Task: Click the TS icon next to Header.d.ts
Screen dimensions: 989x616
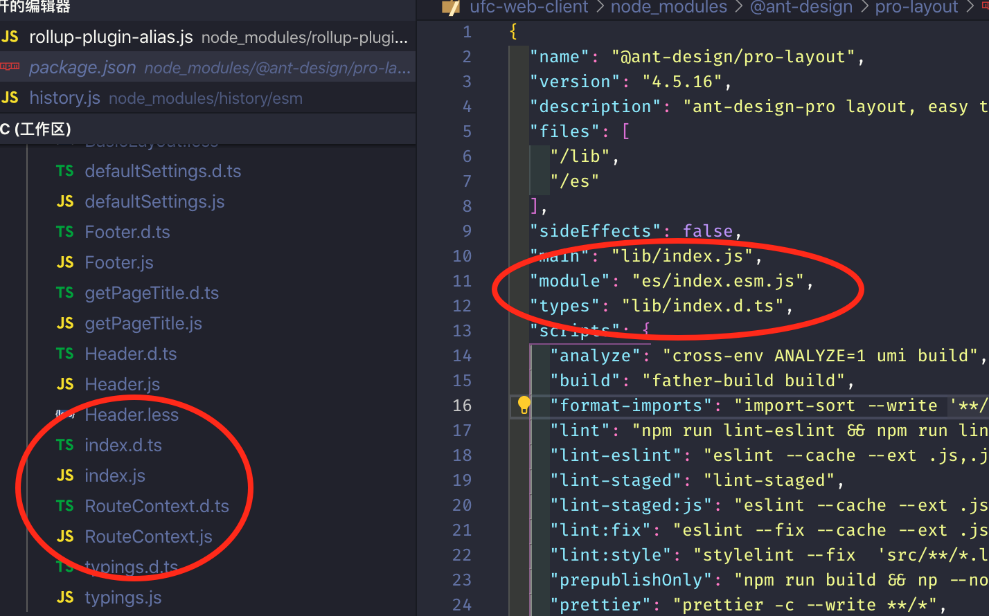Action: click(64, 354)
